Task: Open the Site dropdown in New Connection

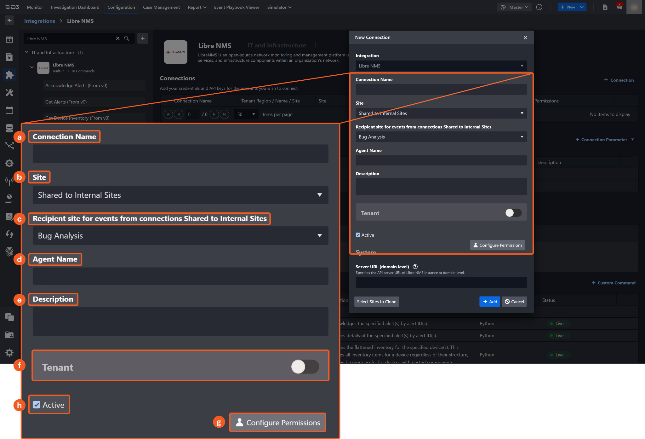Action: click(x=441, y=113)
